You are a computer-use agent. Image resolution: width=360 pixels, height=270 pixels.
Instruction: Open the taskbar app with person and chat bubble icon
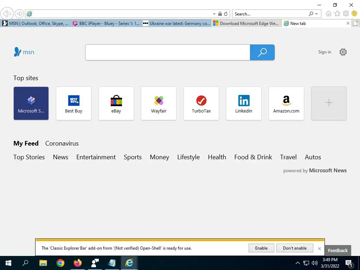95,263
